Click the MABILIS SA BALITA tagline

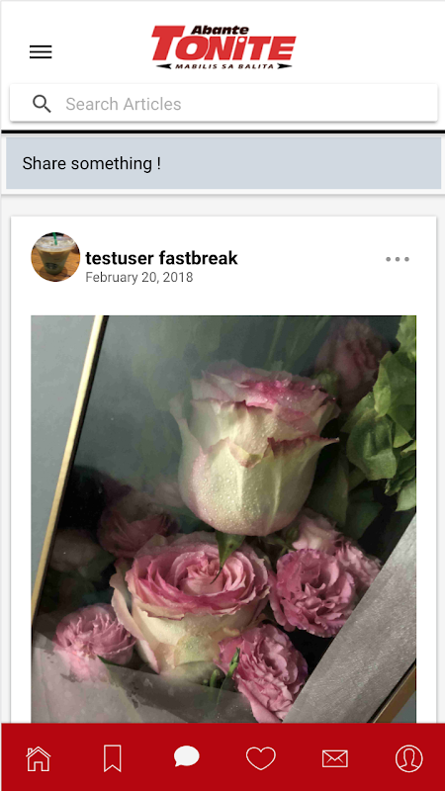point(224,66)
